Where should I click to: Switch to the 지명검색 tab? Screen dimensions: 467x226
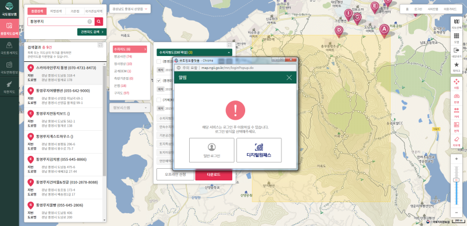(x=56, y=11)
